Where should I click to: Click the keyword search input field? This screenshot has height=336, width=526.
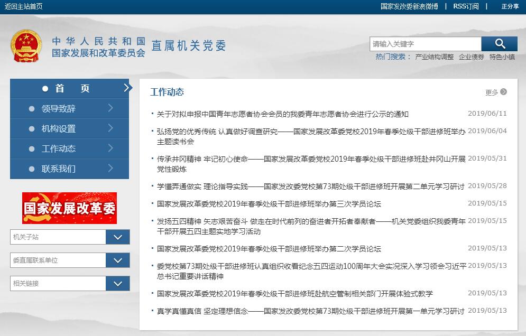[x=425, y=44]
